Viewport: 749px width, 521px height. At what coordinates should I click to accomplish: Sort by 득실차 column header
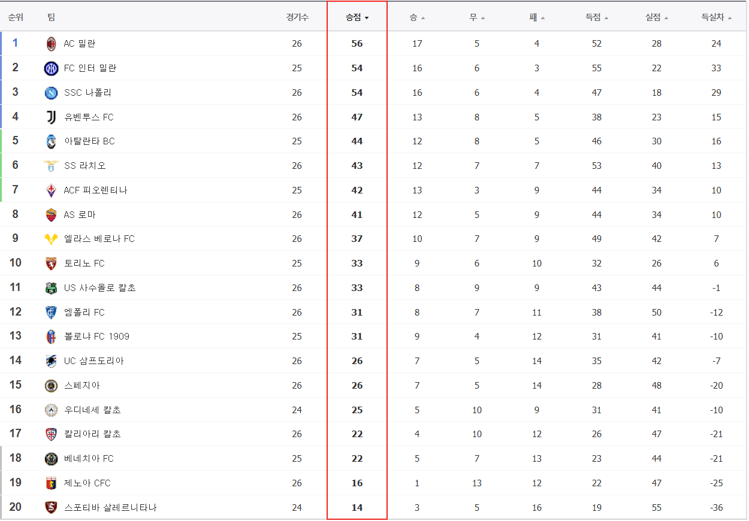(x=716, y=17)
